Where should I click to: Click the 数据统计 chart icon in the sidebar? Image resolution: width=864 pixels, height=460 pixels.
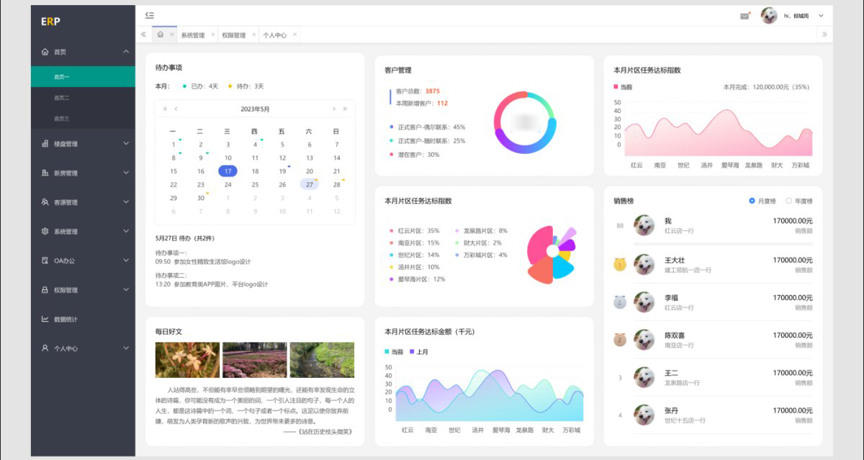pos(45,319)
